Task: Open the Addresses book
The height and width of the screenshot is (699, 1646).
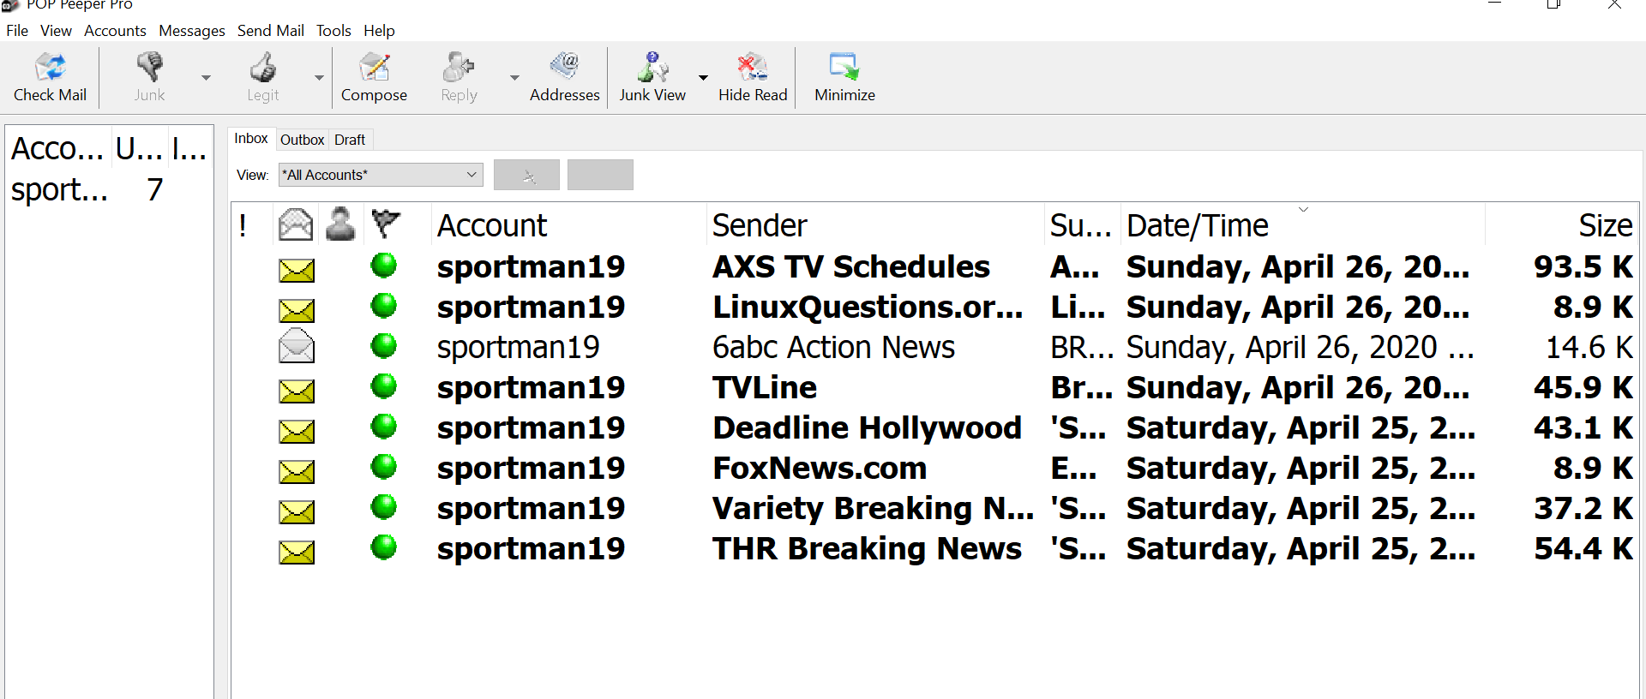Action: click(564, 77)
